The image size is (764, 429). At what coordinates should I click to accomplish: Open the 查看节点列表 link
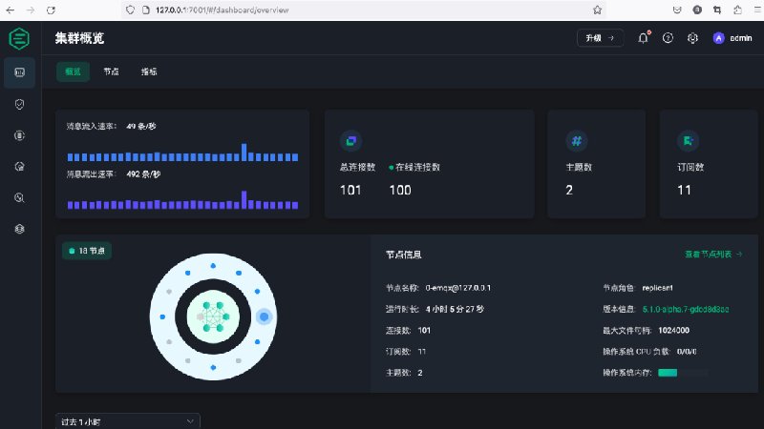[713, 254]
